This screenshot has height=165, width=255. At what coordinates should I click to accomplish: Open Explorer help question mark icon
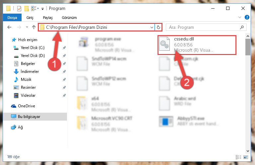coord(247,17)
